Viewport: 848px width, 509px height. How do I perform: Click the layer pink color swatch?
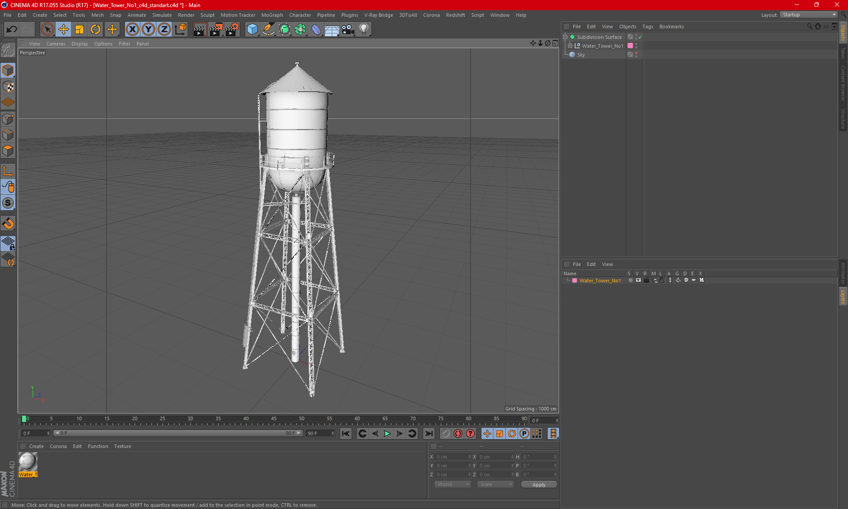[575, 280]
